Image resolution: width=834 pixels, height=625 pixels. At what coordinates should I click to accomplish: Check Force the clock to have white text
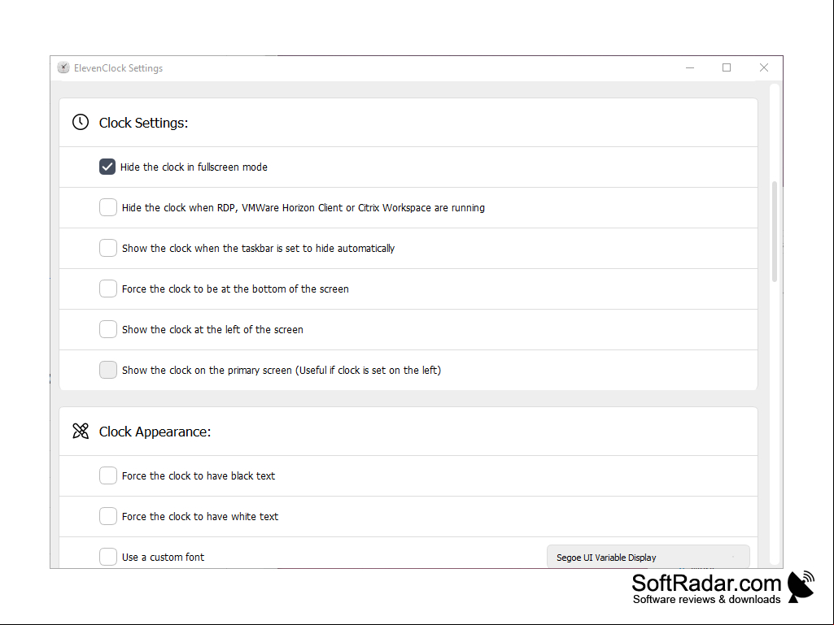pyautogui.click(x=108, y=516)
